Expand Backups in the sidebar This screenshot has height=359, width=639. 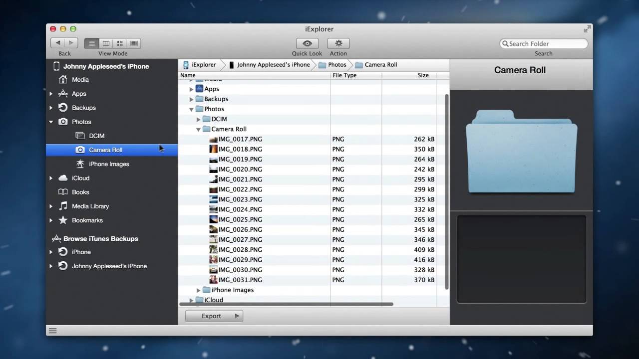pyautogui.click(x=51, y=108)
